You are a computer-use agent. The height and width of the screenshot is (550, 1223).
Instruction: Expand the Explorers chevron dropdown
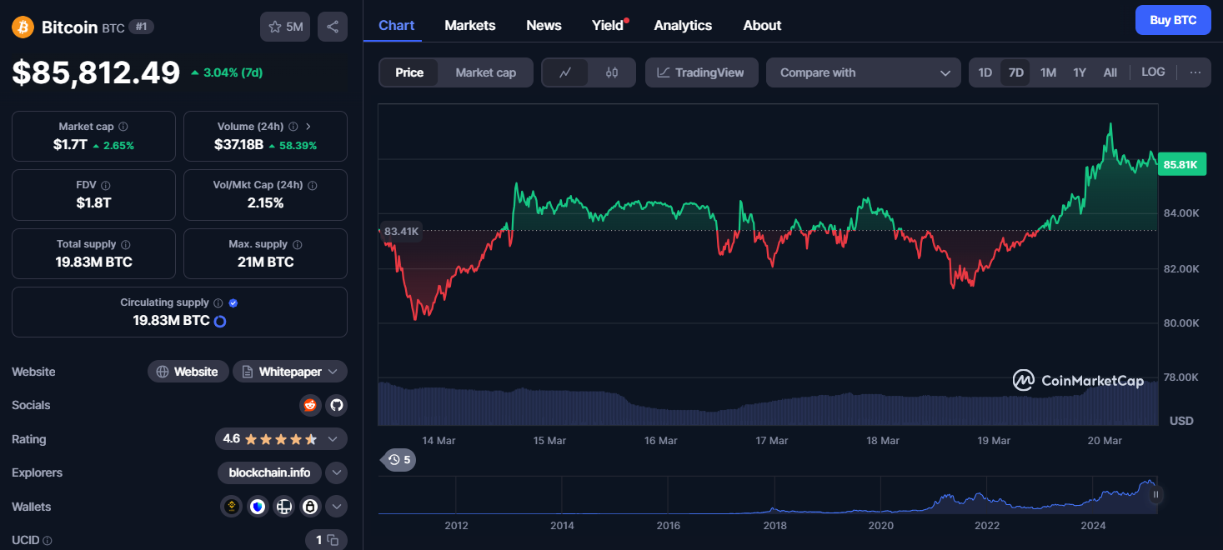[336, 472]
